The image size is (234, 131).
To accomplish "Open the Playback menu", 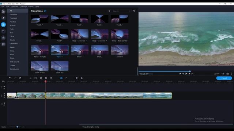I will pos(15,7).
